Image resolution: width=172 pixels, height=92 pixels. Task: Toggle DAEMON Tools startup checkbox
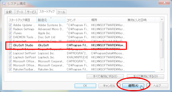10,37
